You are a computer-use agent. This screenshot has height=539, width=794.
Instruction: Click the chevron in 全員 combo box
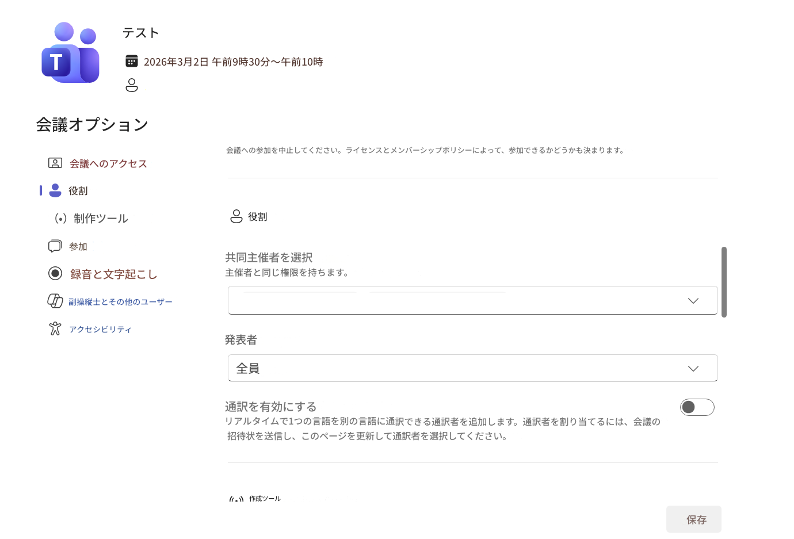pos(693,369)
